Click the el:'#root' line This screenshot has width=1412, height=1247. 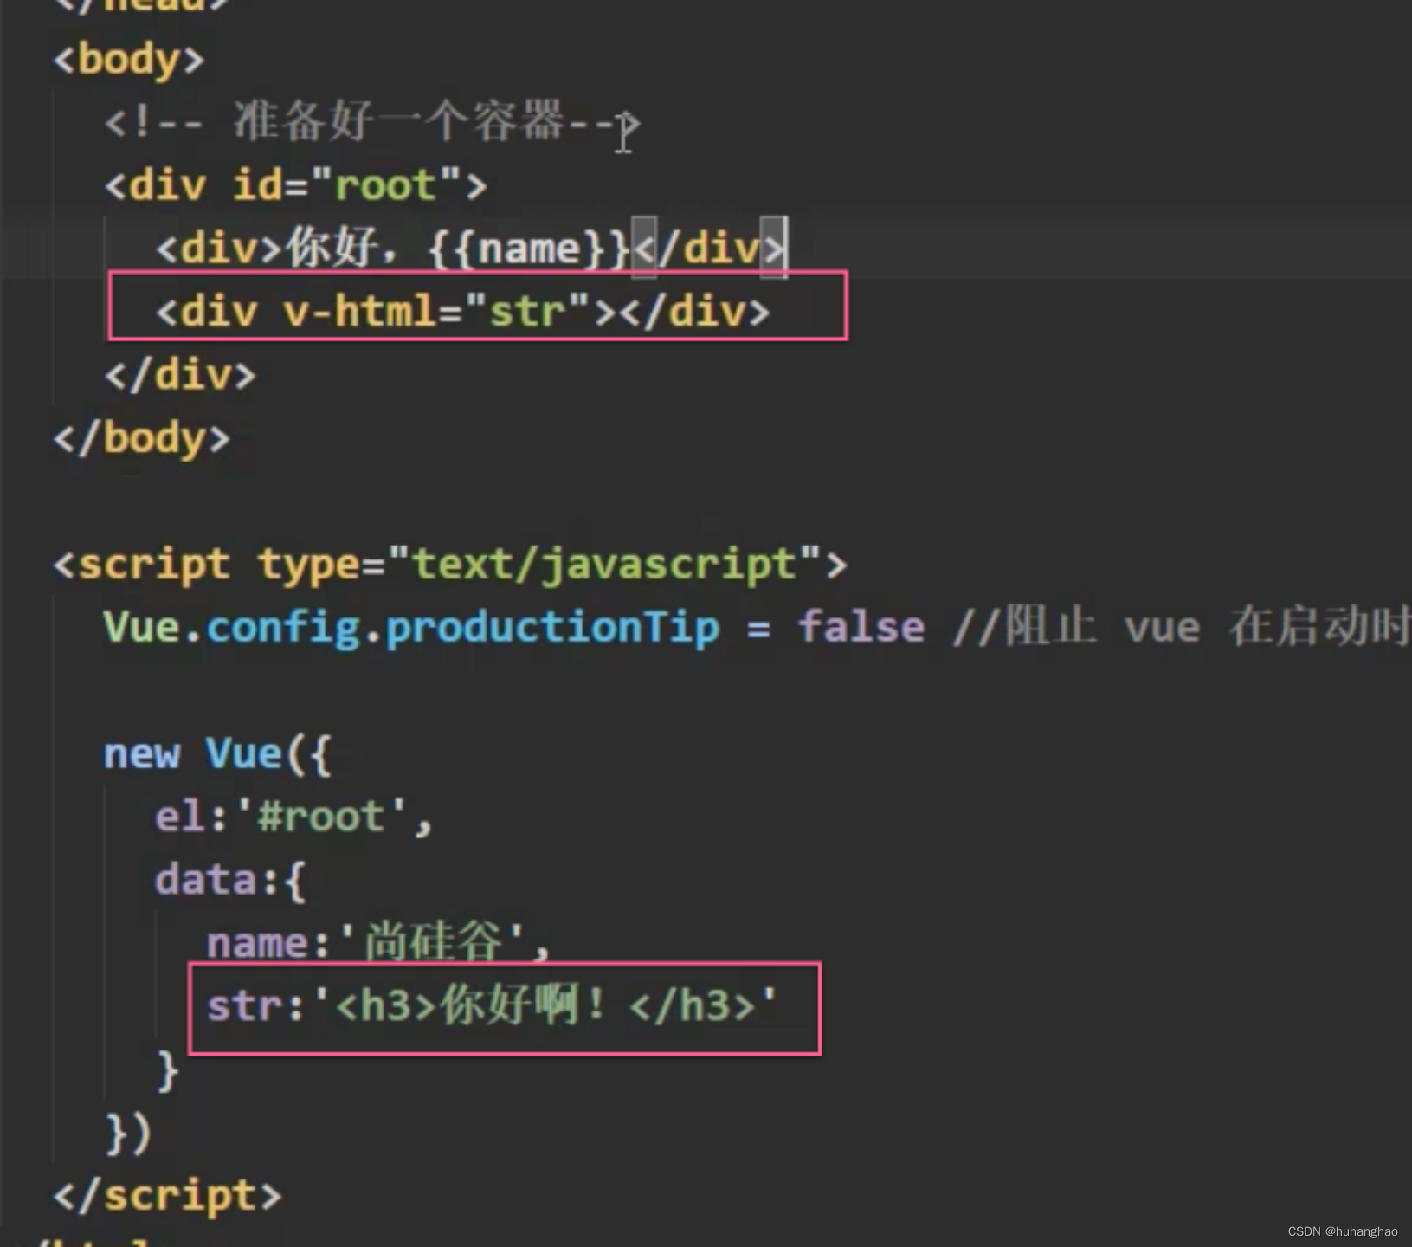293,817
